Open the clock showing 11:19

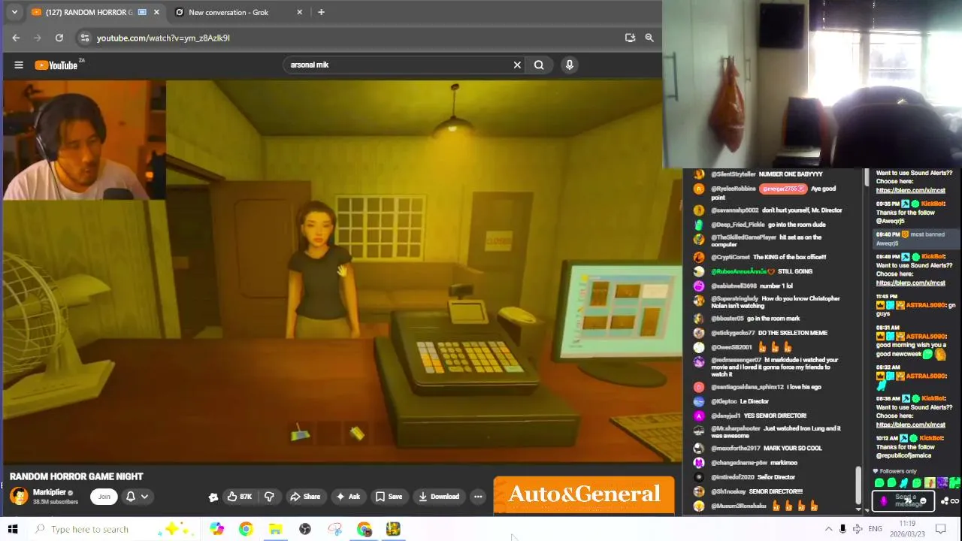[908, 527]
